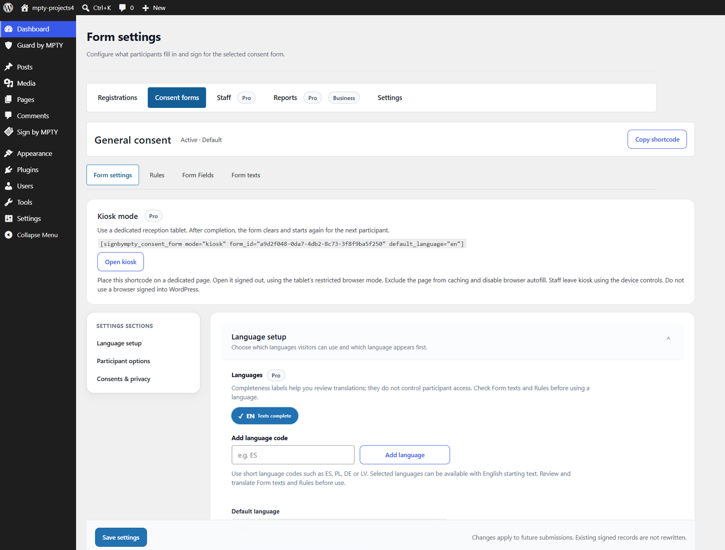
Task: Click the Active · Default status text
Action: 201,140
